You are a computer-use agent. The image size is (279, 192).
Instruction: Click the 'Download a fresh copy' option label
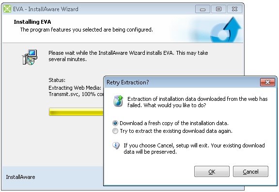click(x=174, y=123)
